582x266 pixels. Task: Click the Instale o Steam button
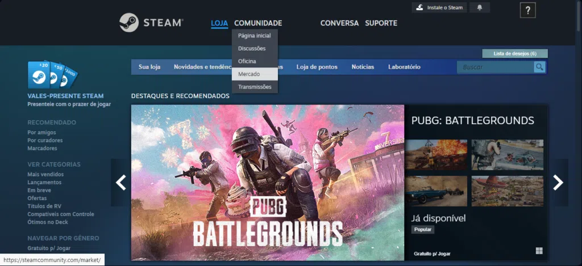point(439,7)
